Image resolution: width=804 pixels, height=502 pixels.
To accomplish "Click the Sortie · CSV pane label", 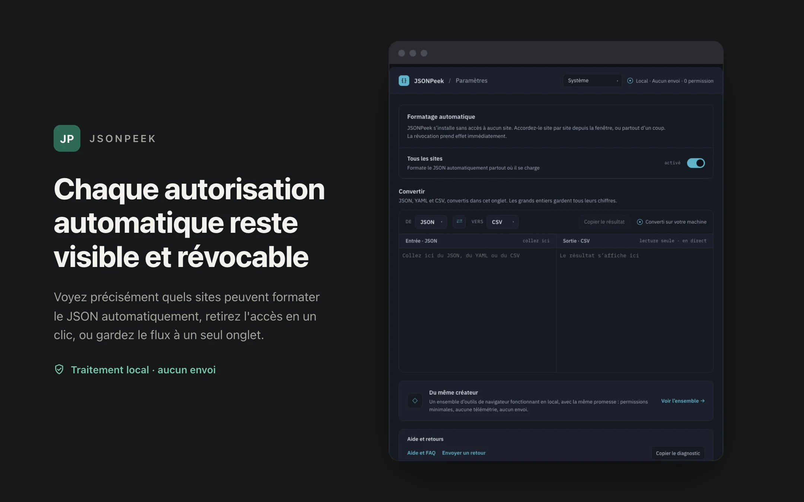I will (576, 241).
